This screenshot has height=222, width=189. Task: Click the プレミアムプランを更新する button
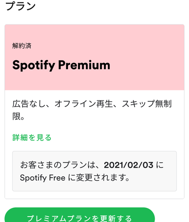click(x=80, y=215)
